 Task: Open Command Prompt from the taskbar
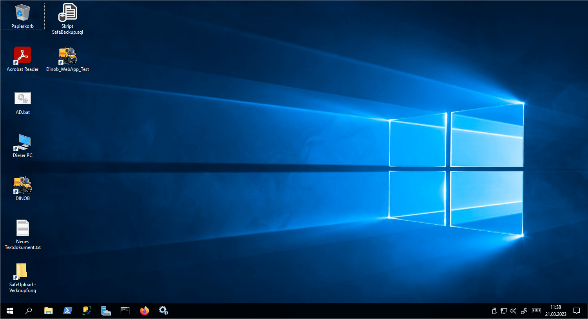coord(125,311)
